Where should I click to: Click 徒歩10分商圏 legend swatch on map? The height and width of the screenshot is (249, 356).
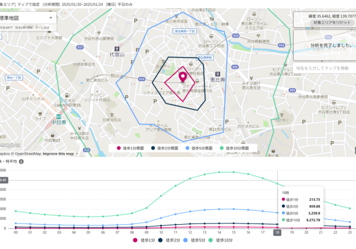[x=222, y=148]
